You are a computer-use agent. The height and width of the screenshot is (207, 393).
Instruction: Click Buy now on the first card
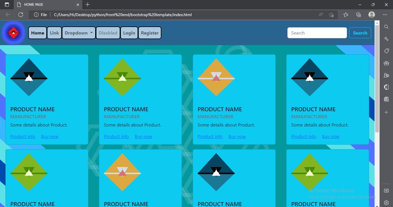pos(50,136)
